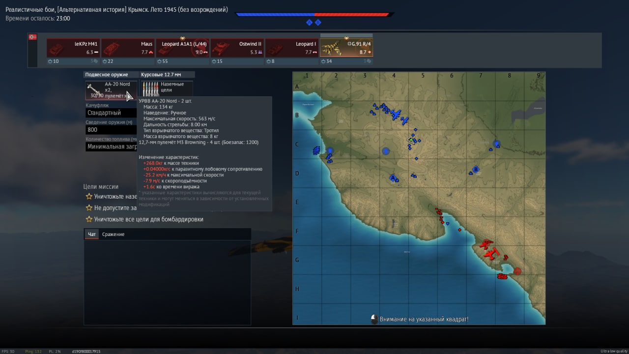
Task: Click the blue allied ships group in C1
Action: pyautogui.click(x=316, y=150)
